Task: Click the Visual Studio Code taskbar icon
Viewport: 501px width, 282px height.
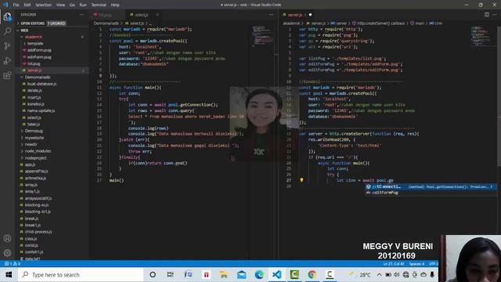Action: pyautogui.click(x=277, y=275)
